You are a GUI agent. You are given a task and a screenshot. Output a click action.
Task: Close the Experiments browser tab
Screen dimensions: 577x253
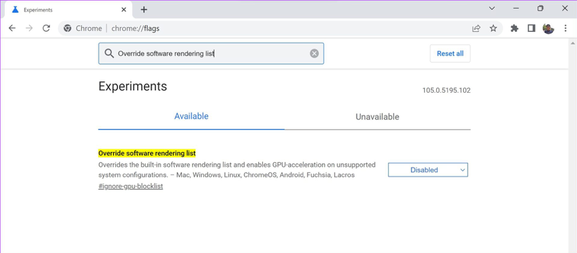tap(124, 10)
